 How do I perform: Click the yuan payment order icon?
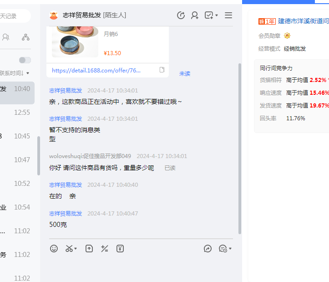coord(120,249)
